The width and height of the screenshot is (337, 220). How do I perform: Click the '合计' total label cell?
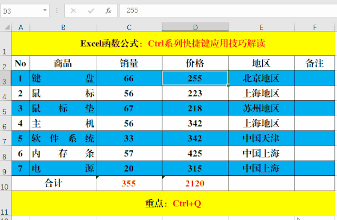coord(54,183)
